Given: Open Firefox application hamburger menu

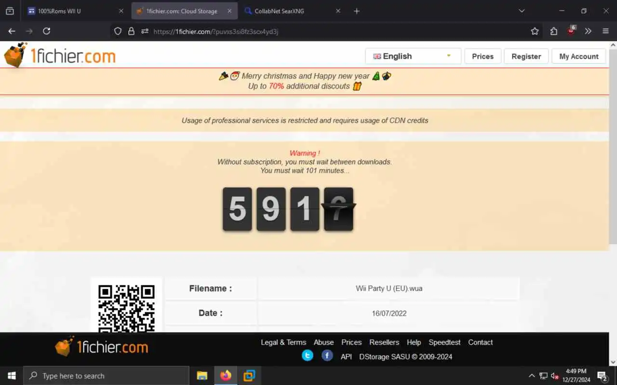Looking at the screenshot, I should [x=606, y=31].
